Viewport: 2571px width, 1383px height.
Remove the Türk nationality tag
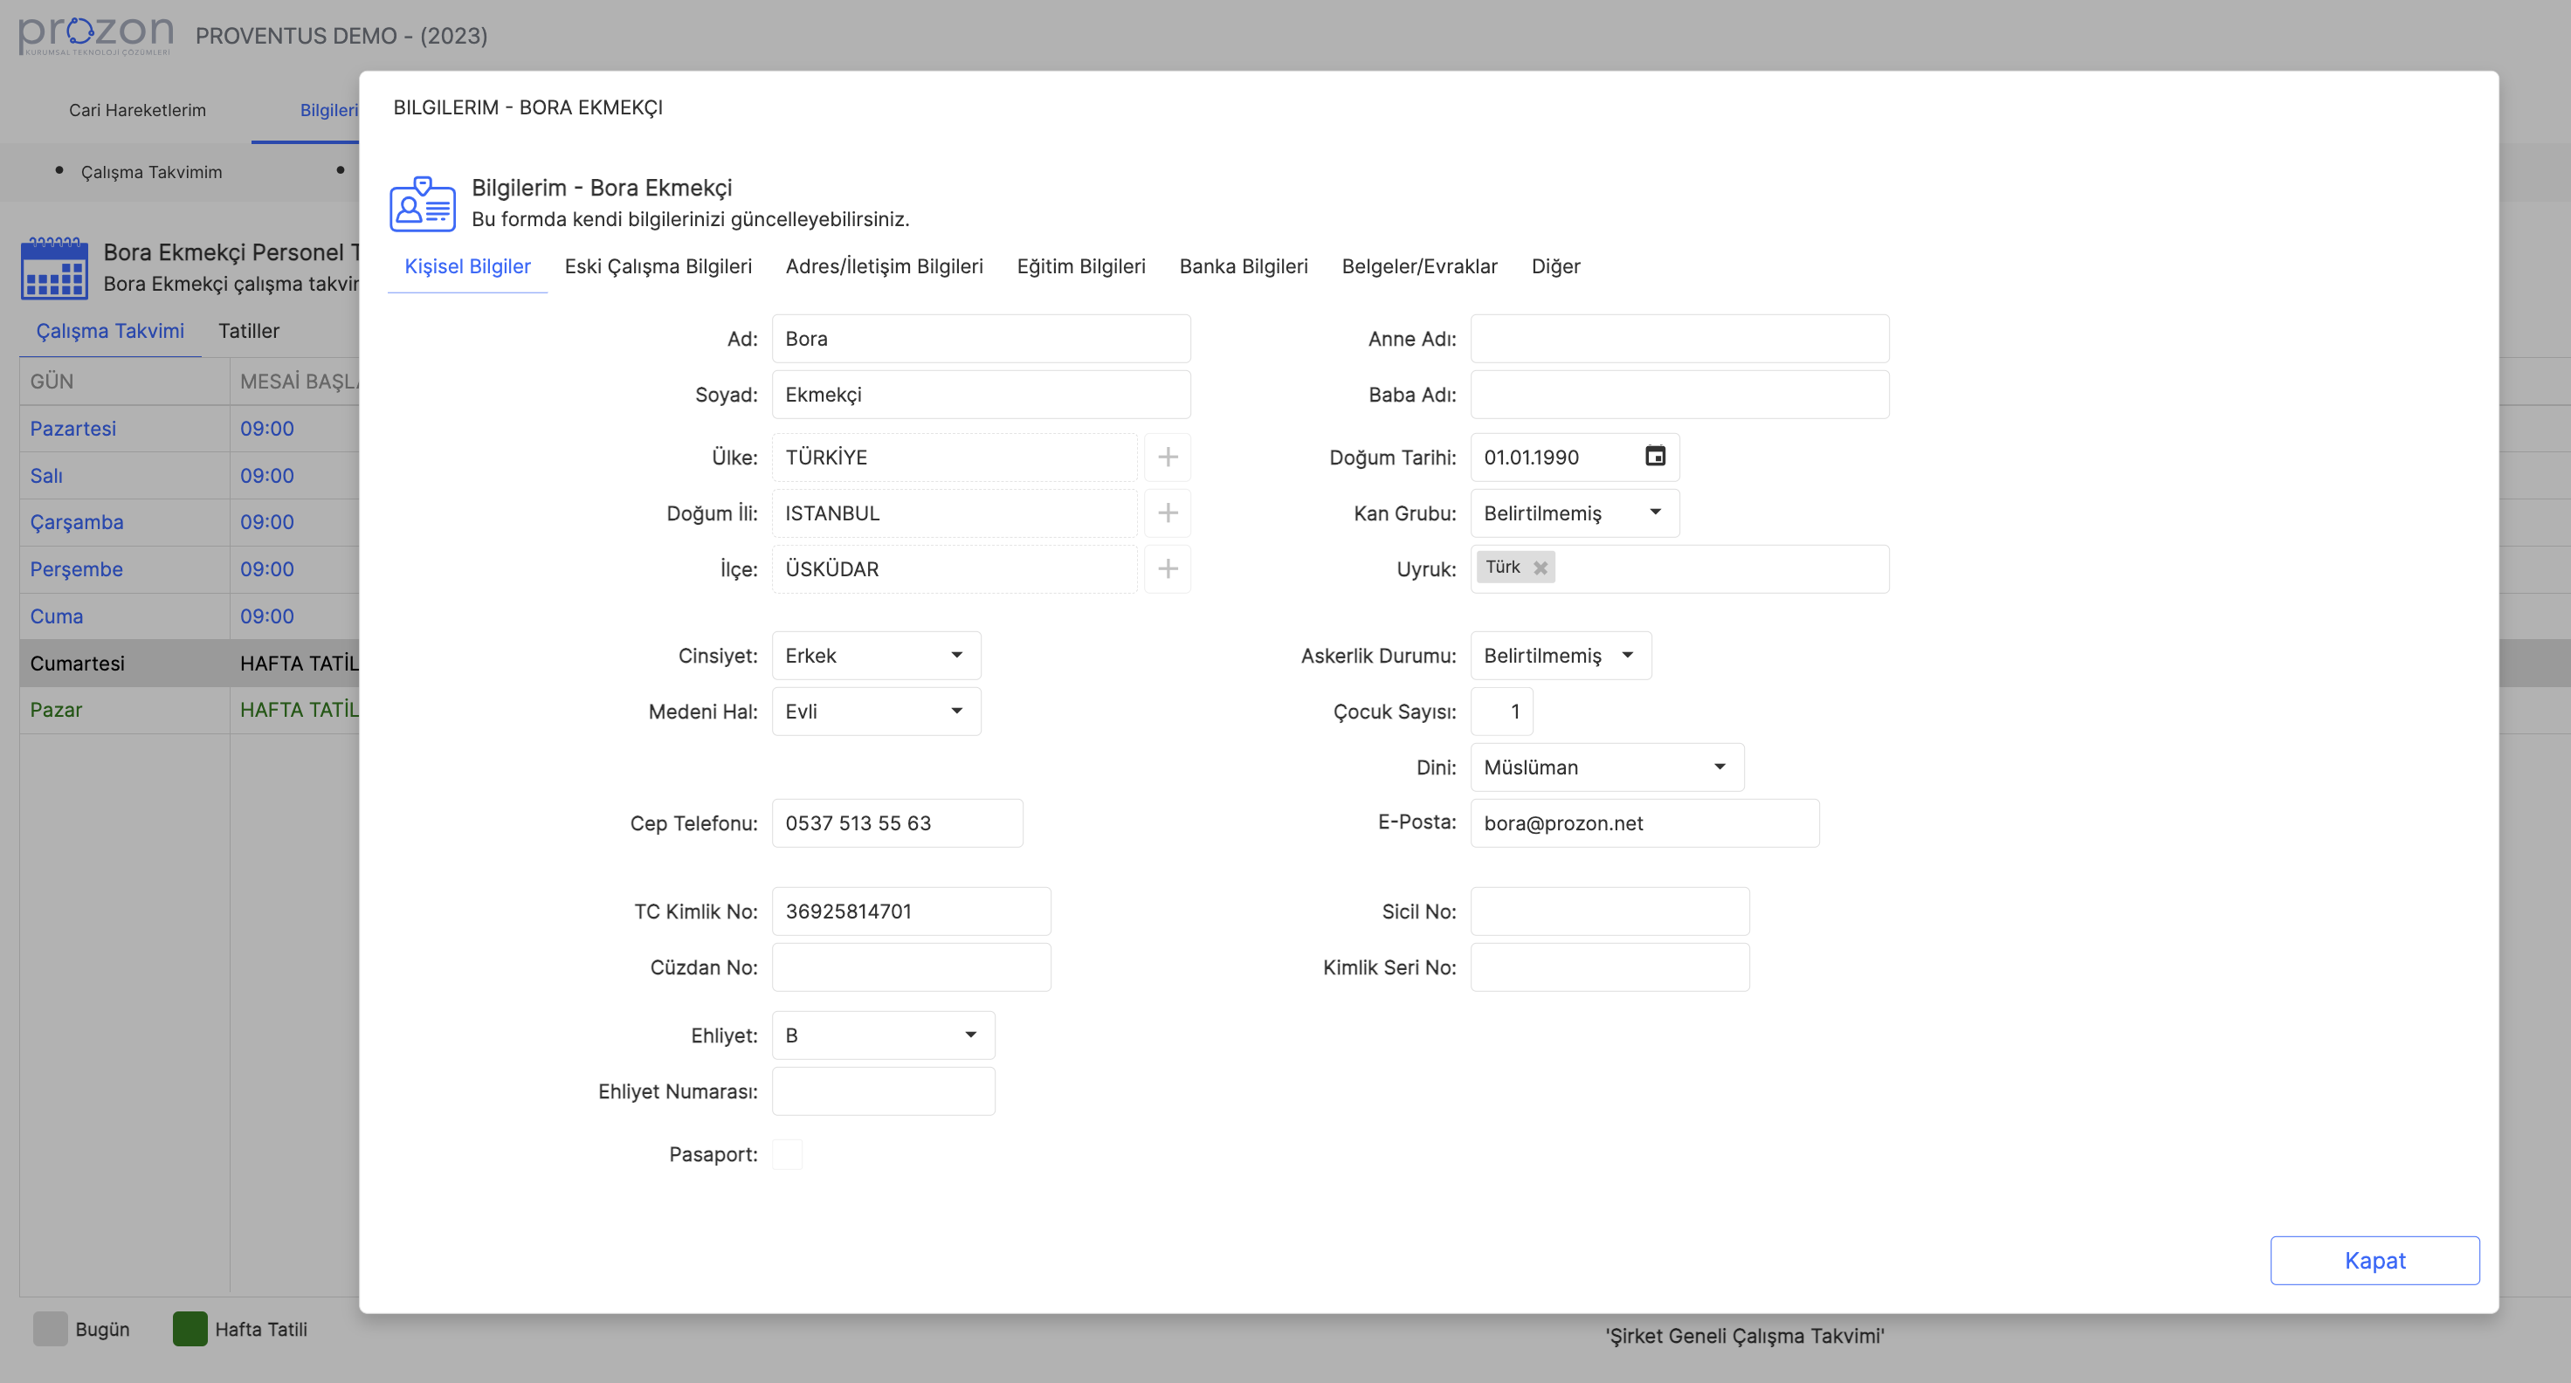click(x=1540, y=568)
